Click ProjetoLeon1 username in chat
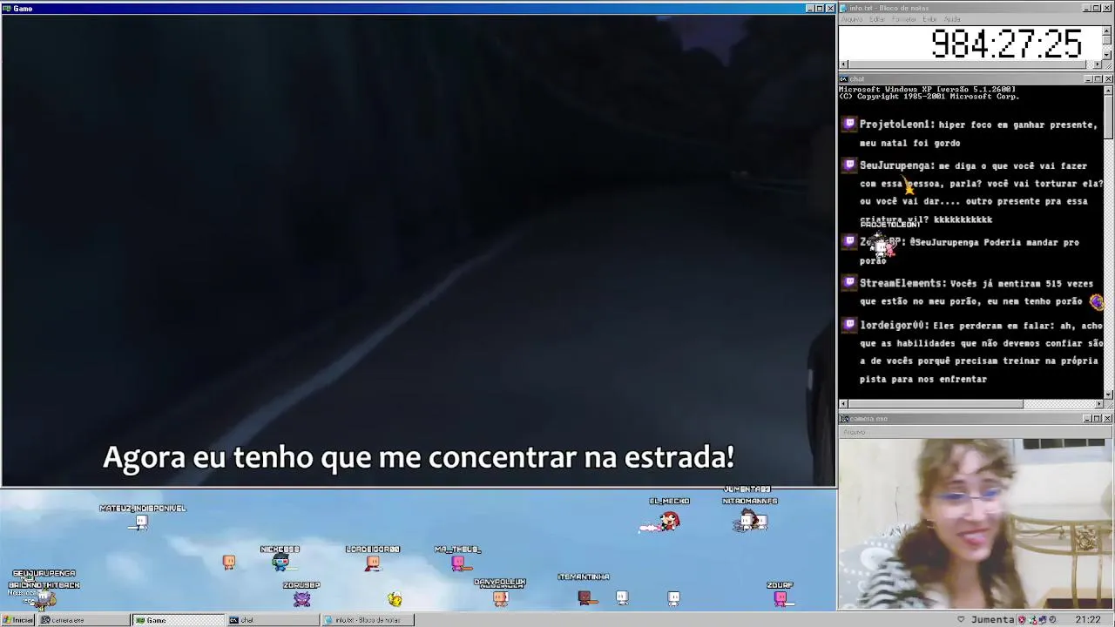This screenshot has height=627, width=1115. point(896,125)
